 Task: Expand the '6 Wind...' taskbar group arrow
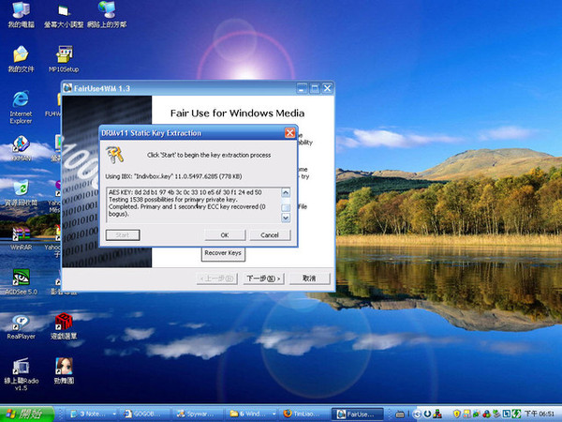click(274, 414)
